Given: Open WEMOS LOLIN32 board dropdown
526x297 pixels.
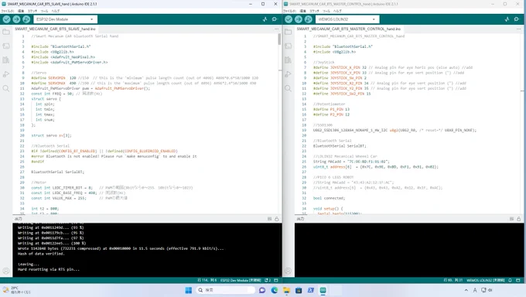Looking at the screenshot, I should 347,19.
